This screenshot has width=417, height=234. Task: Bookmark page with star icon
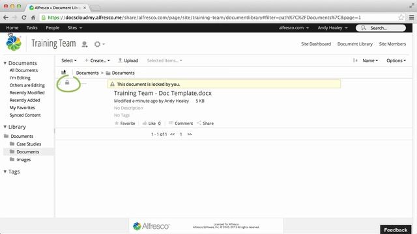[401, 18]
